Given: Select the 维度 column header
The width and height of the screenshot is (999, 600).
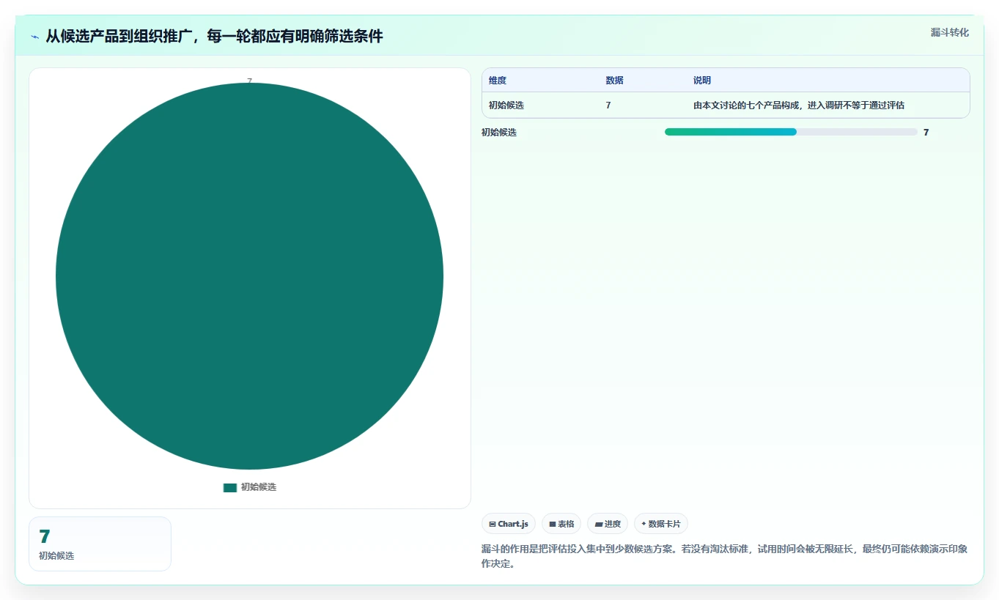Looking at the screenshot, I should 498,81.
